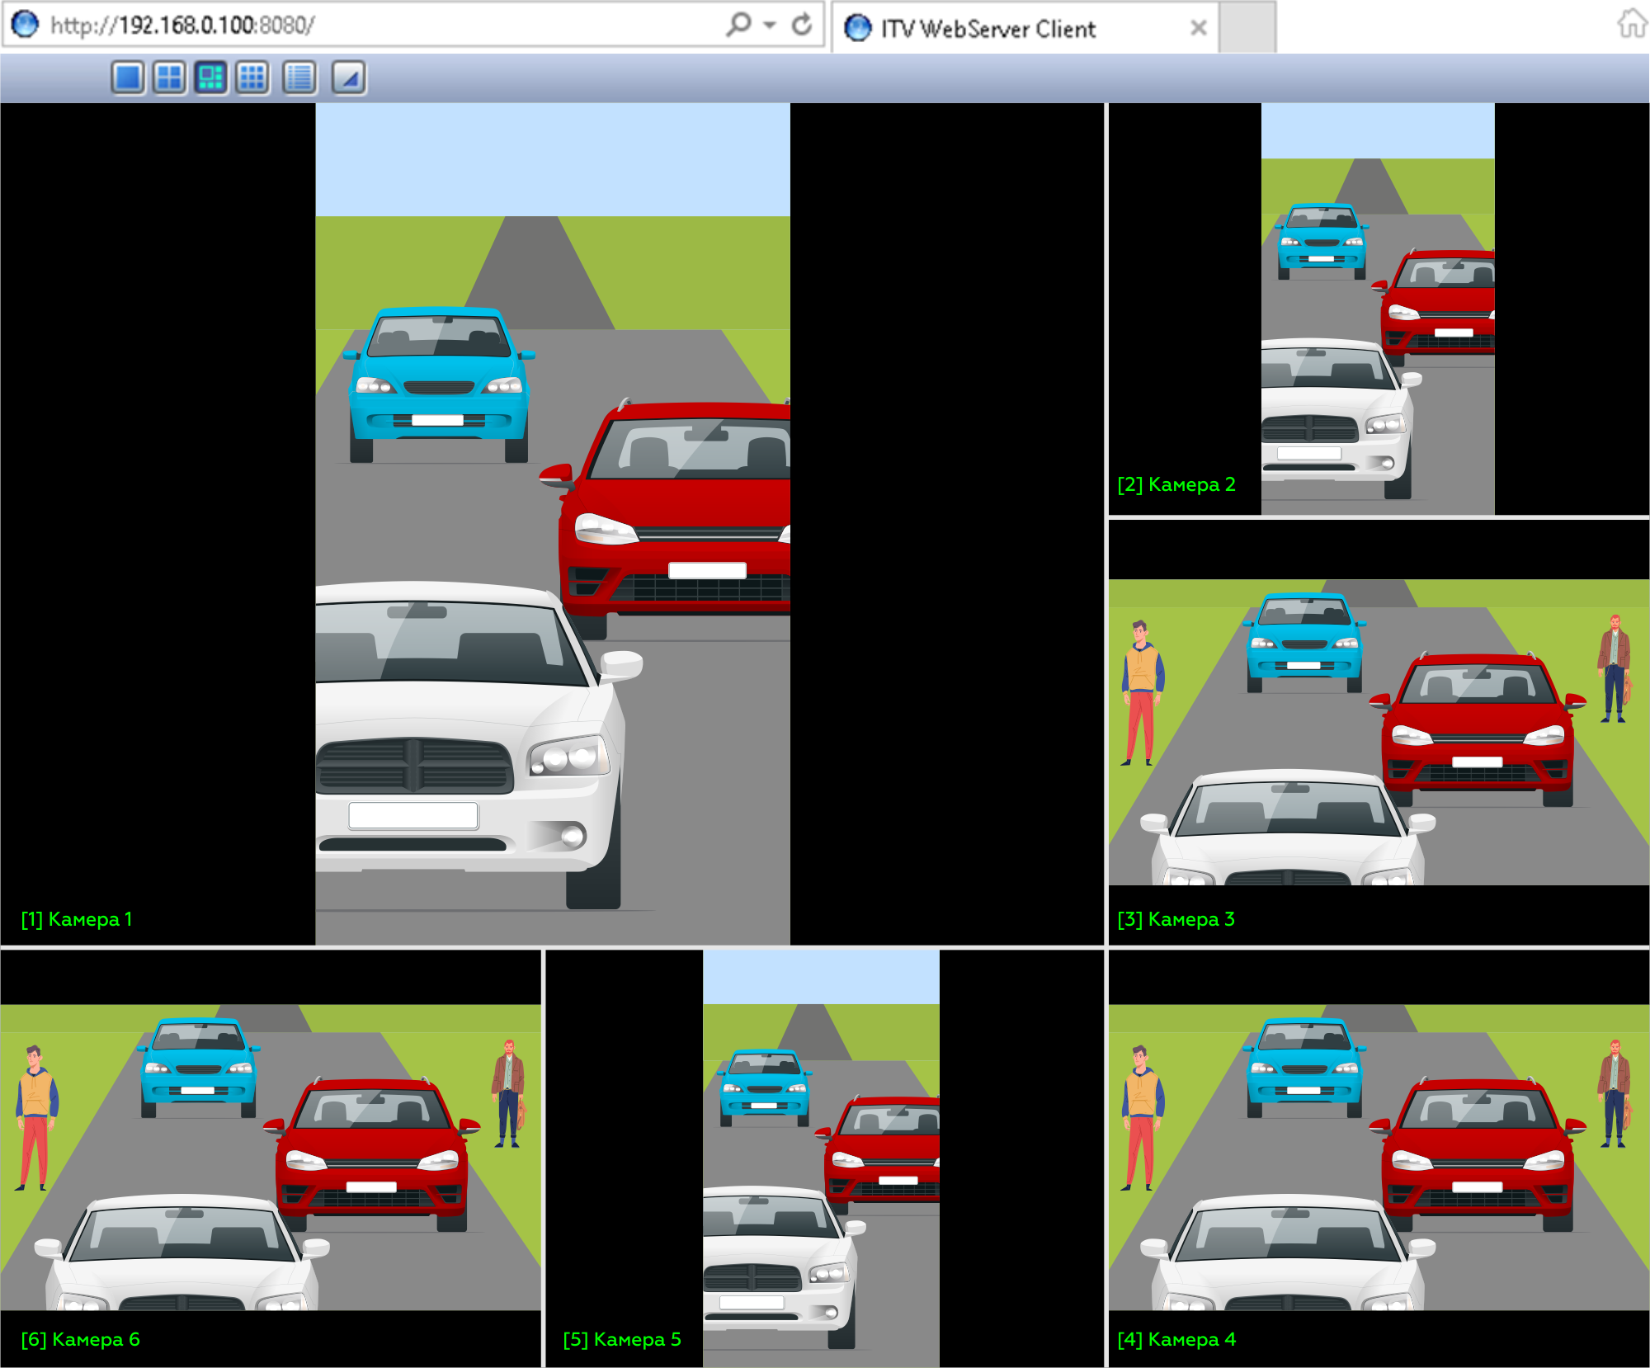This screenshot has width=1650, height=1368.
Task: Click the browser home icon
Action: [1631, 23]
